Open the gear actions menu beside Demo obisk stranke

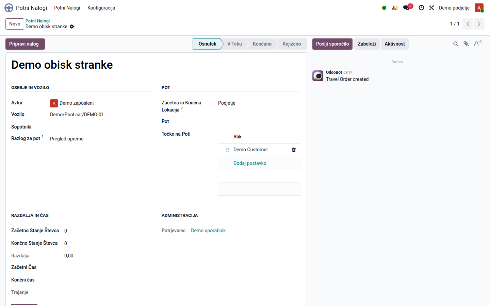pos(72,27)
